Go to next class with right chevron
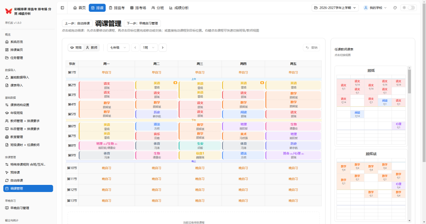This screenshot has height=224, width=426. 163,48
